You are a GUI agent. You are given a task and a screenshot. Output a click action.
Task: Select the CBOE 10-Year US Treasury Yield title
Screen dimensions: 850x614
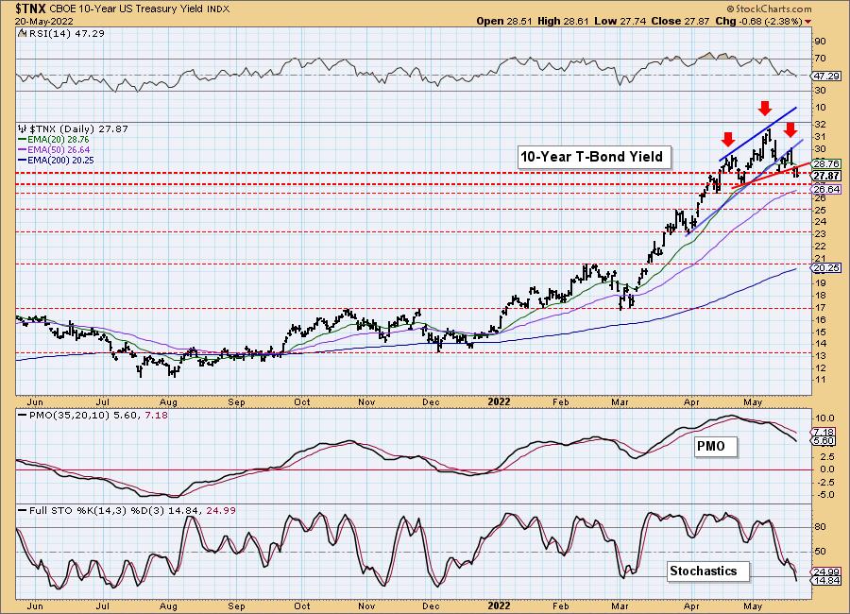(x=127, y=9)
